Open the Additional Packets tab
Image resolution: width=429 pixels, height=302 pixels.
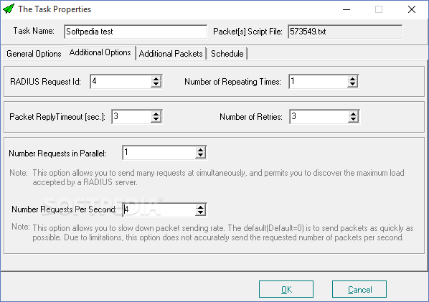click(x=171, y=54)
